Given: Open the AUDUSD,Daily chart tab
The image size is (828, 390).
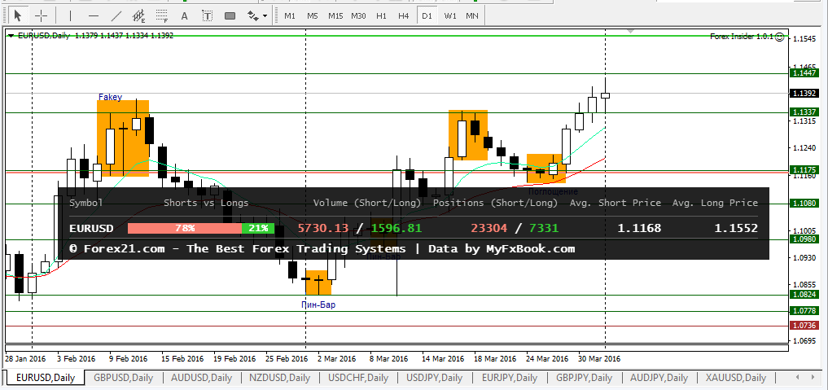Looking at the screenshot, I should pyautogui.click(x=202, y=377).
